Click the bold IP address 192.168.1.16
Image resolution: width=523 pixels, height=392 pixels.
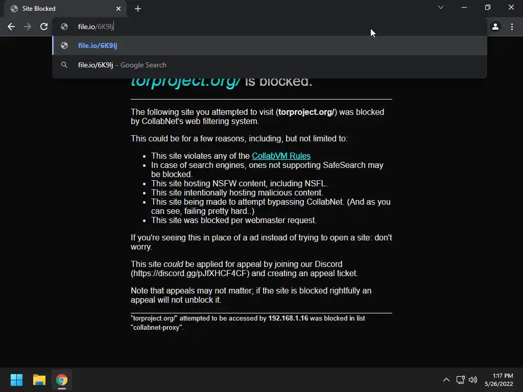tap(288, 318)
